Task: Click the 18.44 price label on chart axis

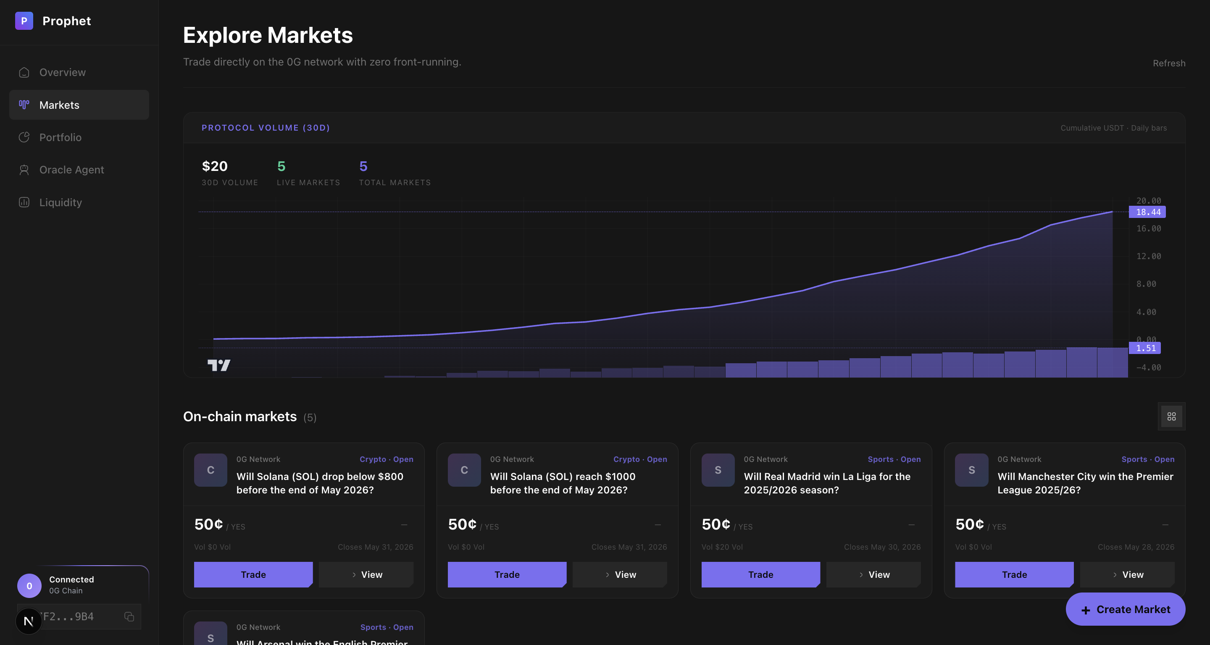Action: [x=1147, y=212]
